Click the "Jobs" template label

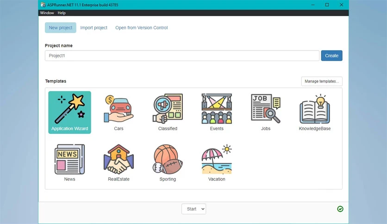(266, 129)
